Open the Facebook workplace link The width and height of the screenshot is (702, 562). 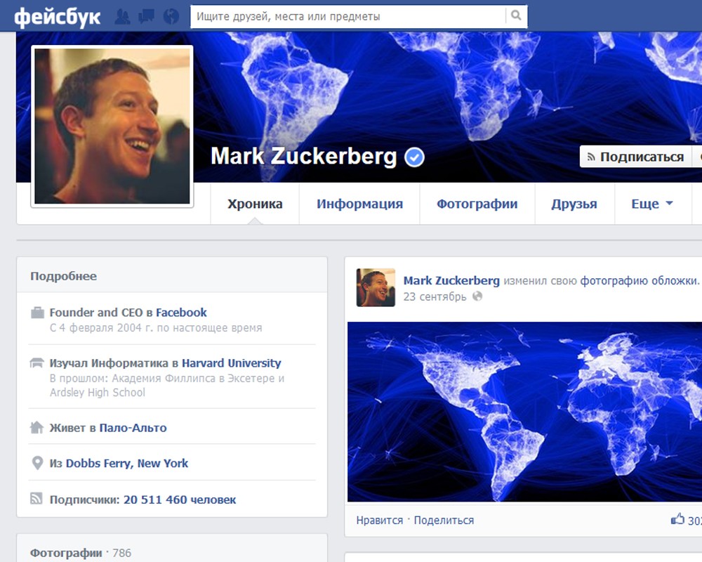[x=181, y=313]
